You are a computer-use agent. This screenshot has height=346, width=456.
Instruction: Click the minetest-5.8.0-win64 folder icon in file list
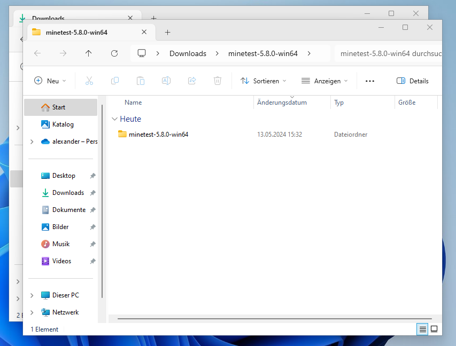point(122,134)
